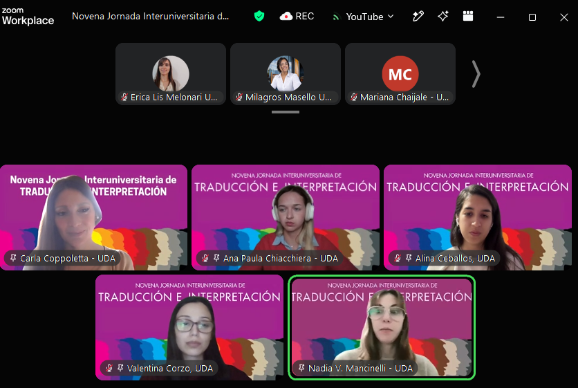
Task: Click name label Alina Ceballos, UDA
Action: point(455,258)
